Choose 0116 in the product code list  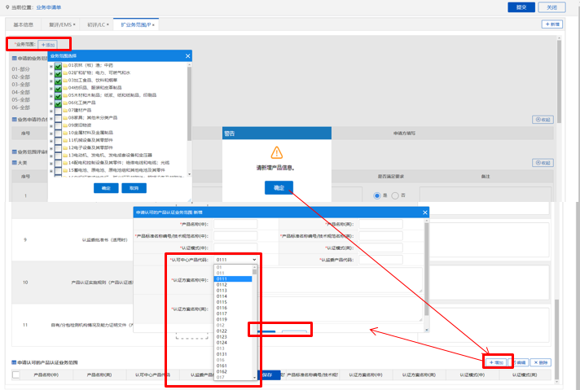222,308
